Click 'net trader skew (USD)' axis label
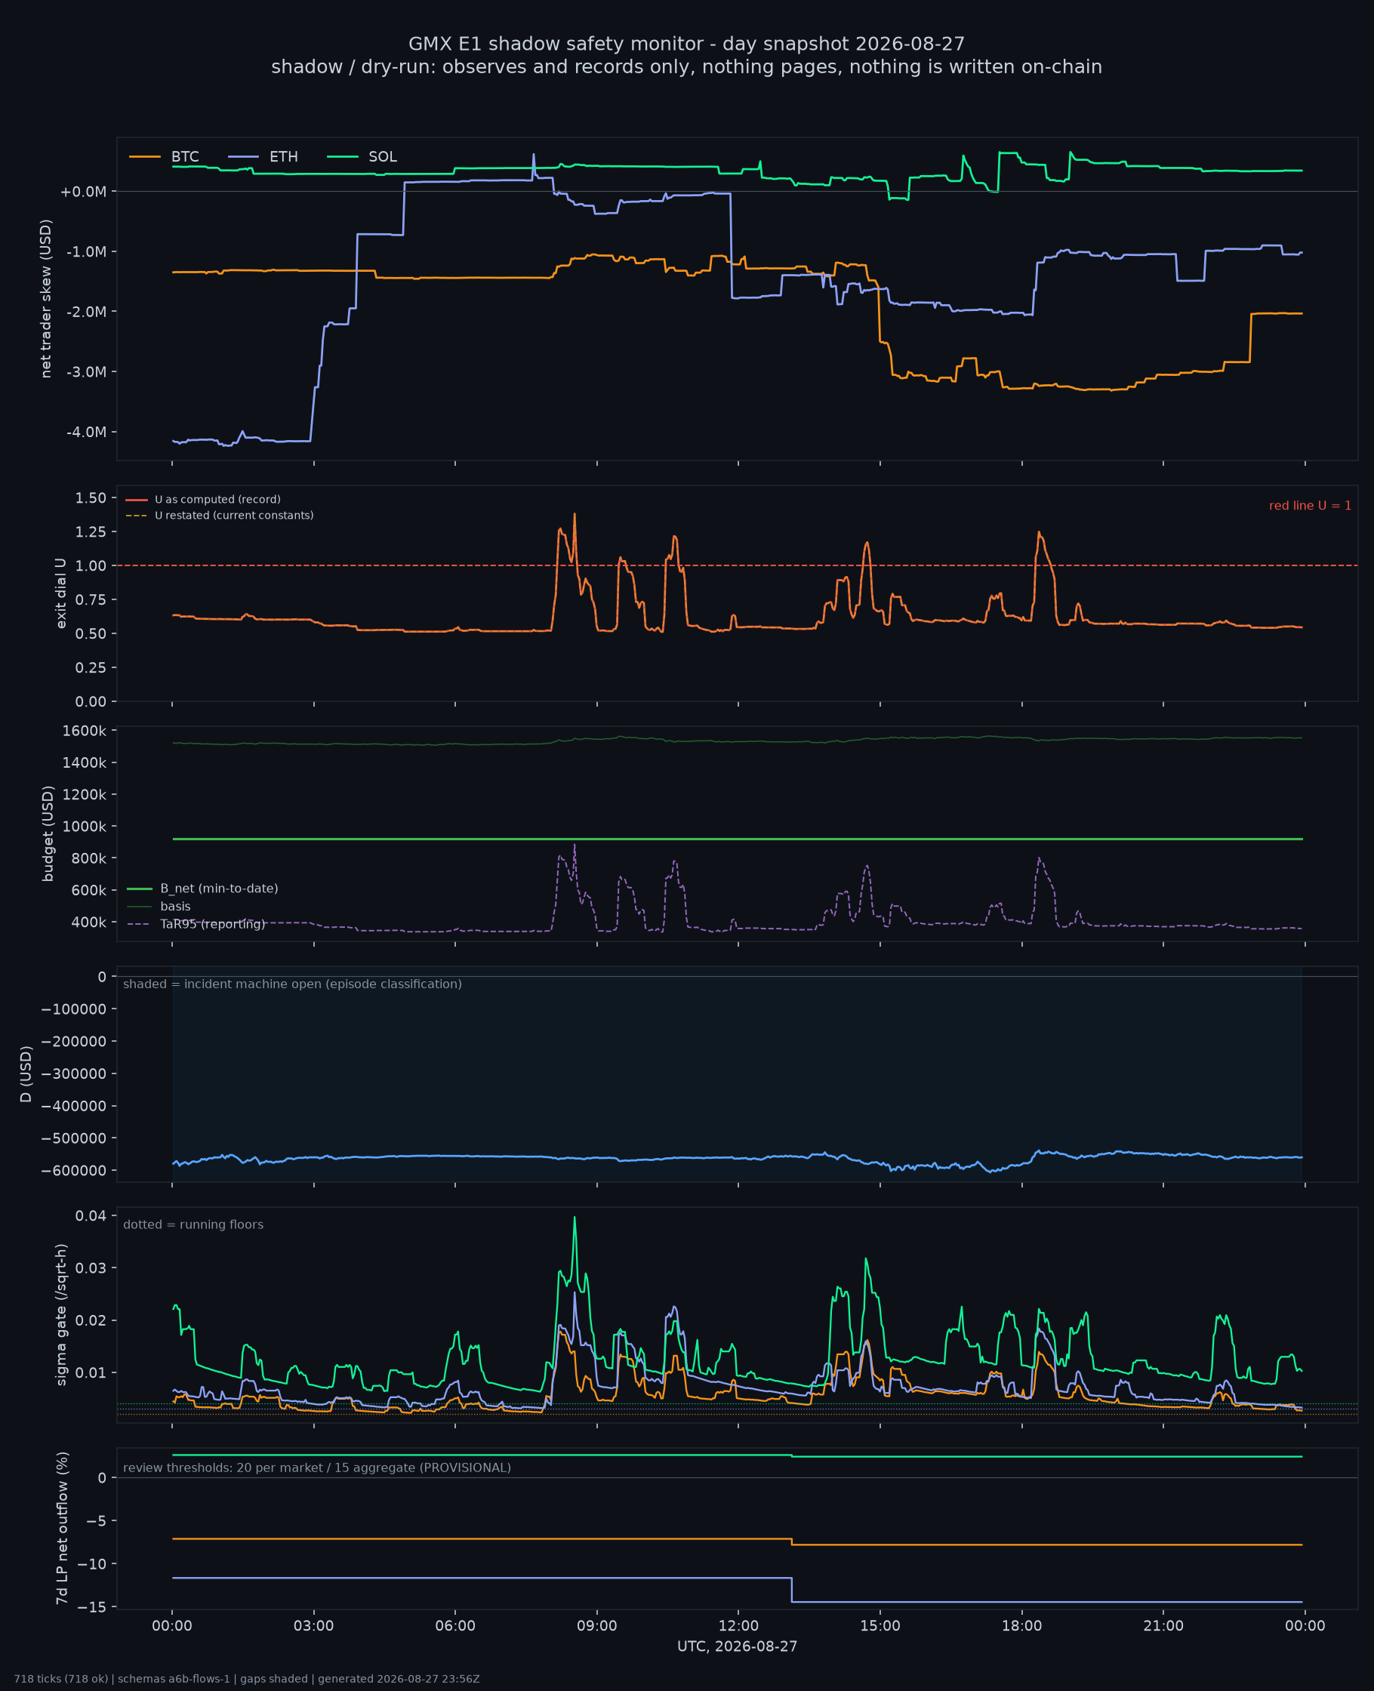 pos(46,298)
